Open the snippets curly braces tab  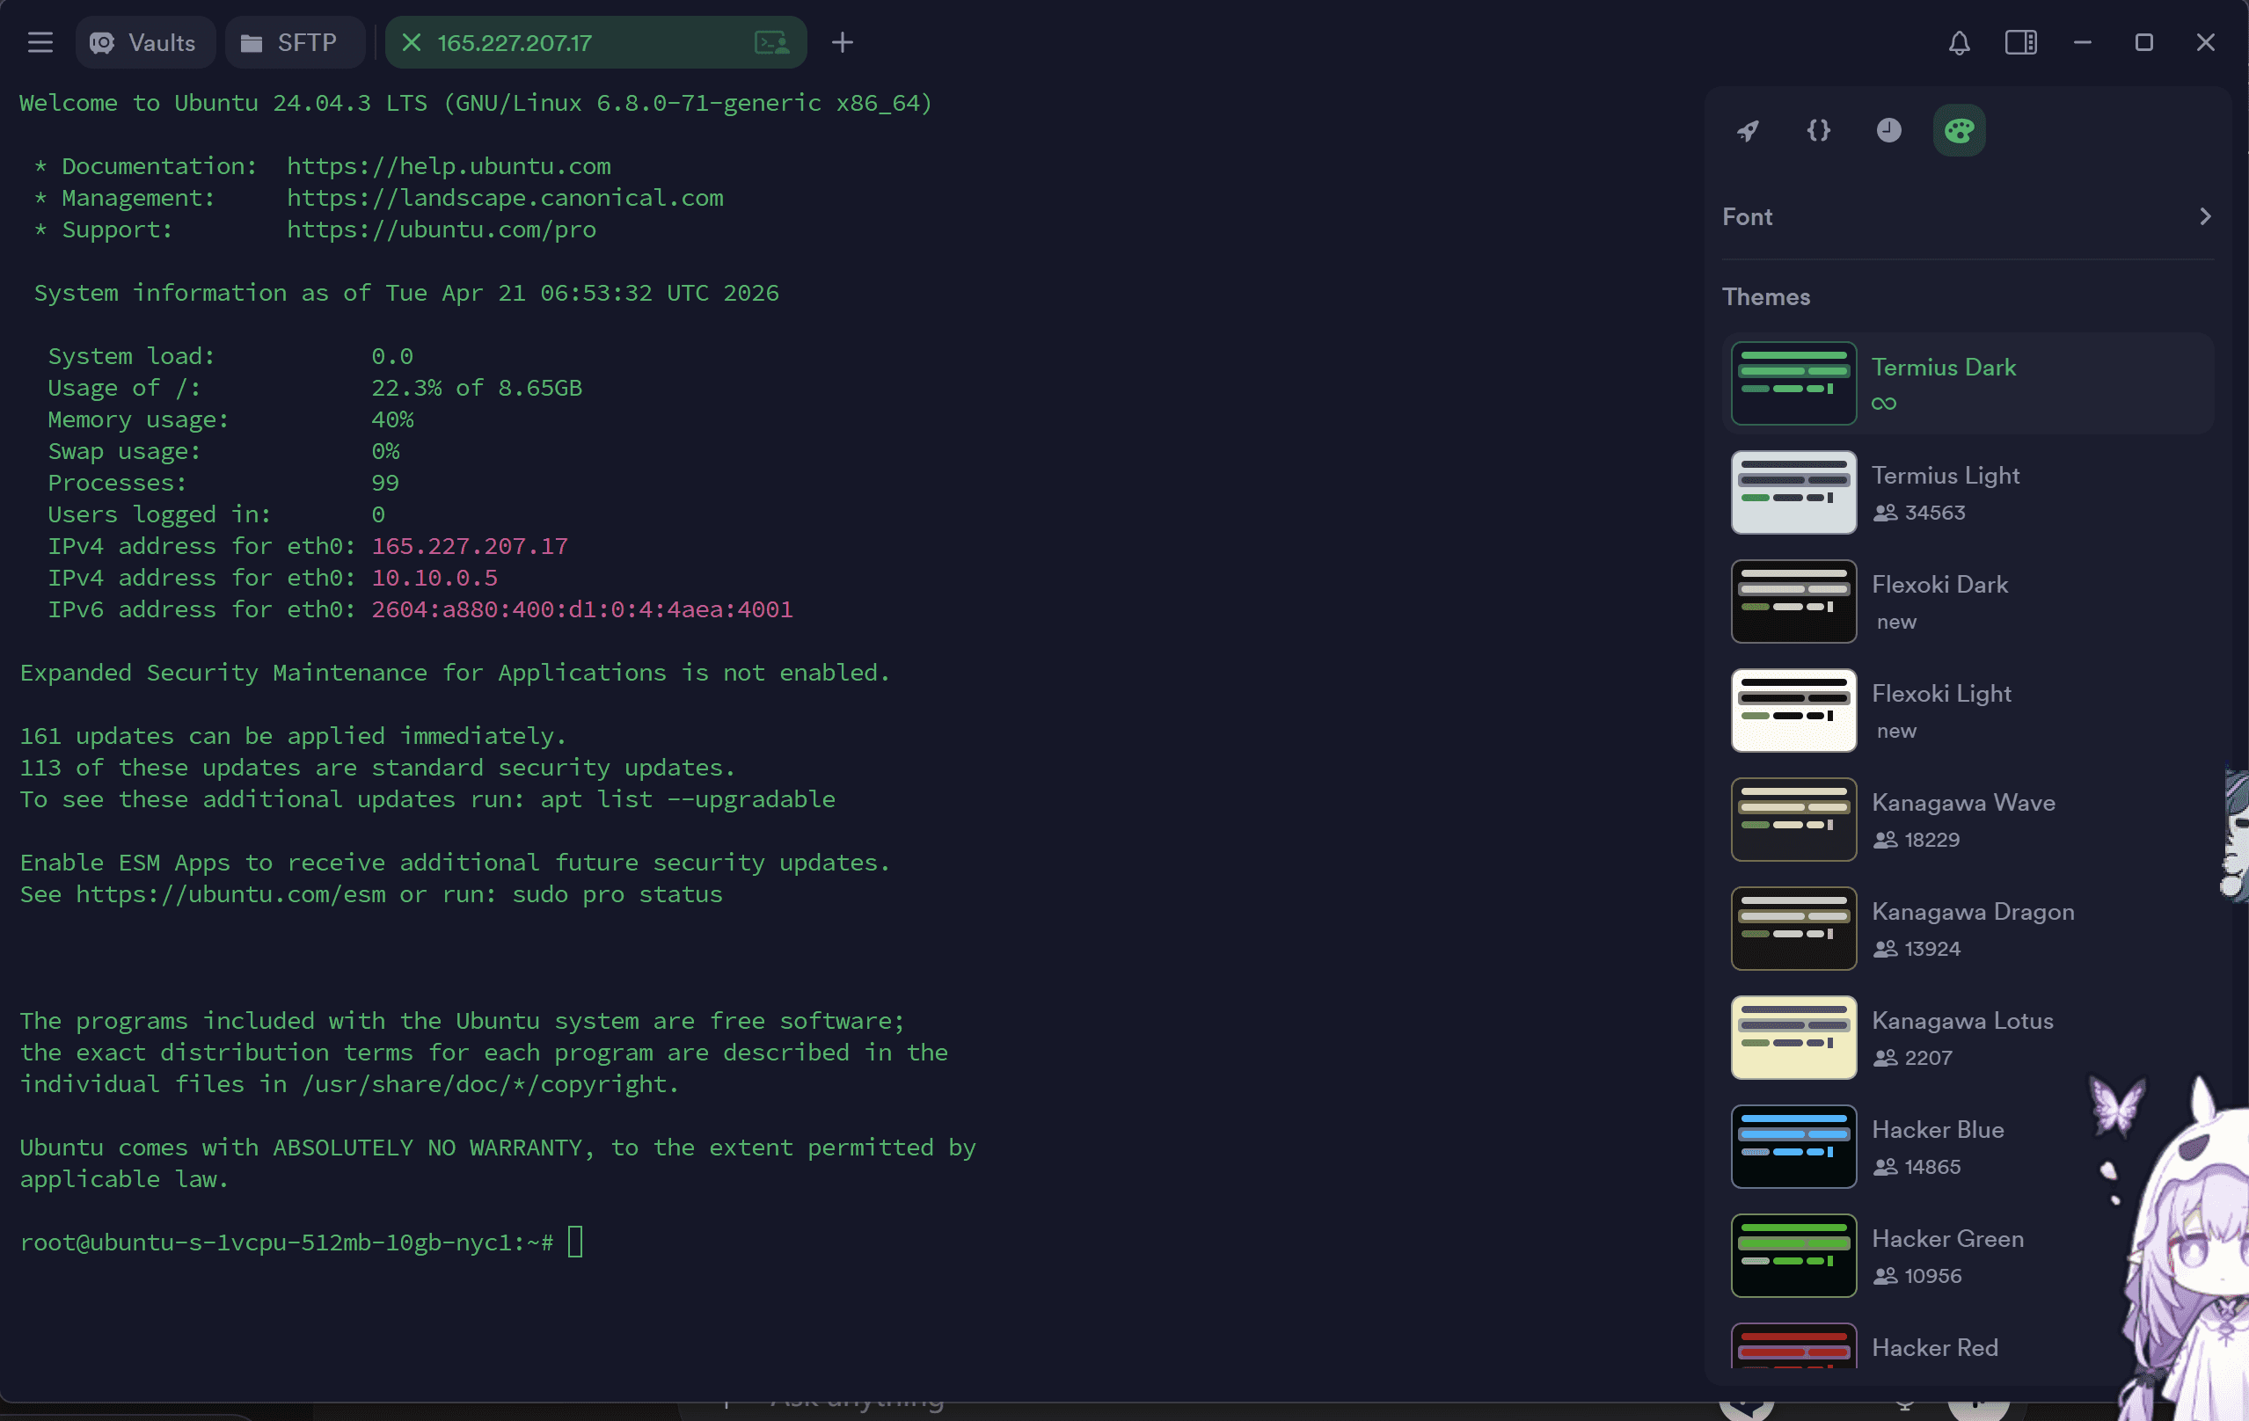[1818, 131]
